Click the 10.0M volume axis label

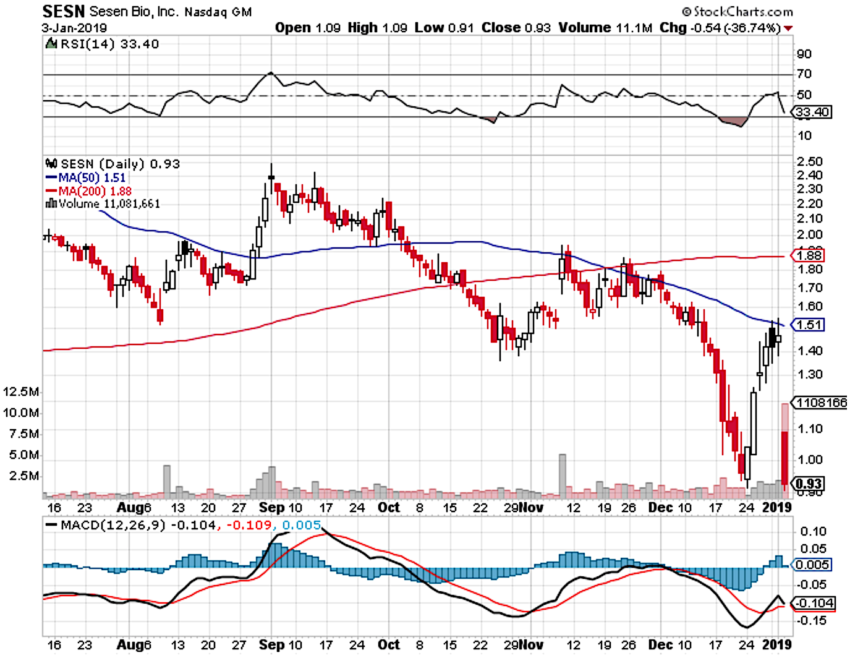pyautogui.click(x=21, y=413)
